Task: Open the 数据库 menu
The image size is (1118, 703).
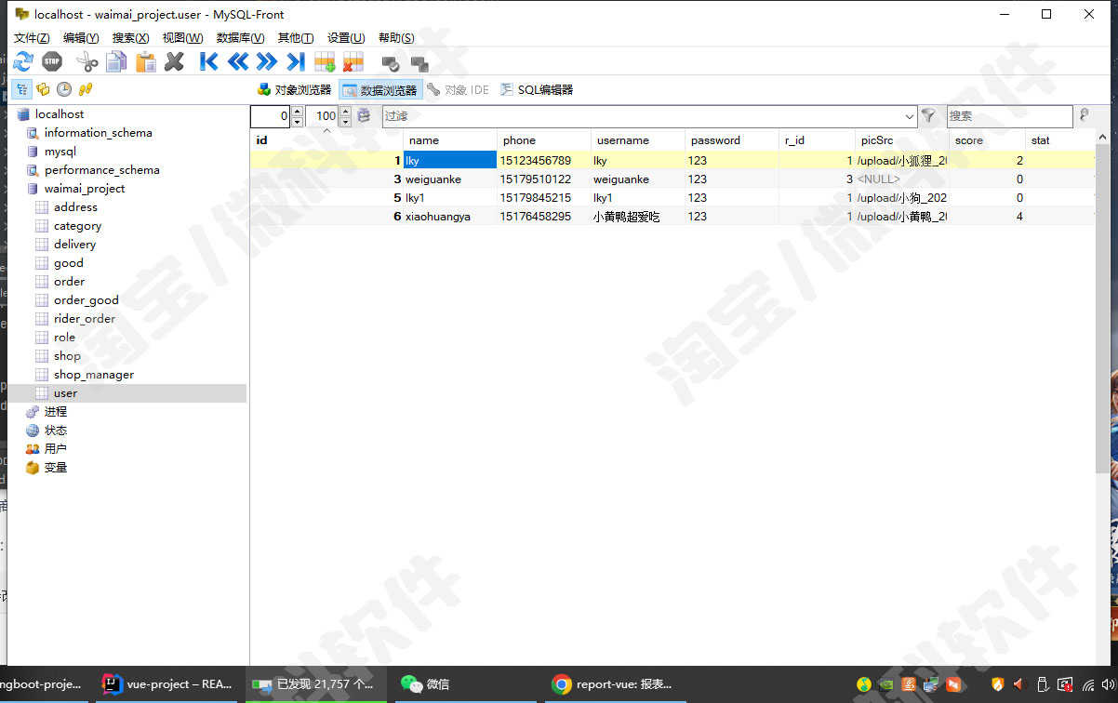Action: 240,37
